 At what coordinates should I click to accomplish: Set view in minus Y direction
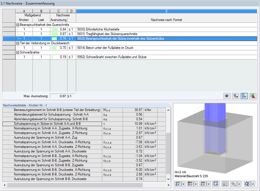point(190,184)
